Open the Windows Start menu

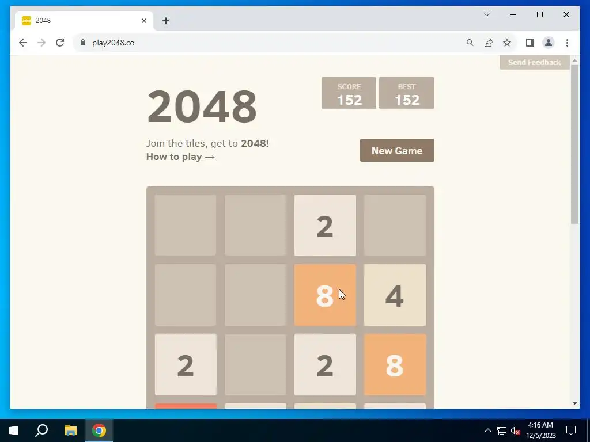click(14, 430)
